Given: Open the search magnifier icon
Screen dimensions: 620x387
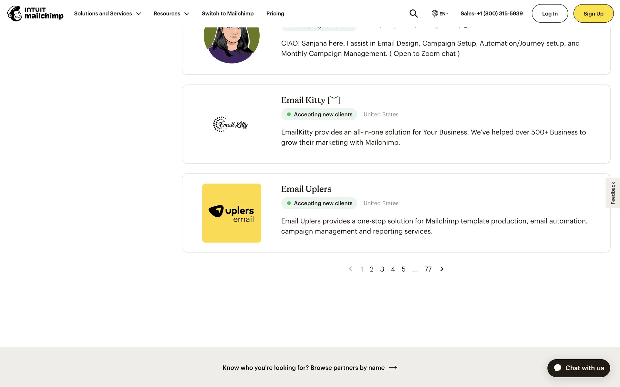Looking at the screenshot, I should [x=413, y=14].
